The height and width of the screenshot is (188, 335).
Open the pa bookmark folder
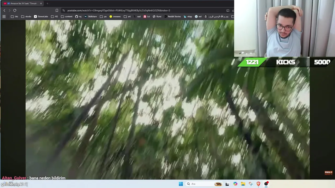(x=103, y=16)
